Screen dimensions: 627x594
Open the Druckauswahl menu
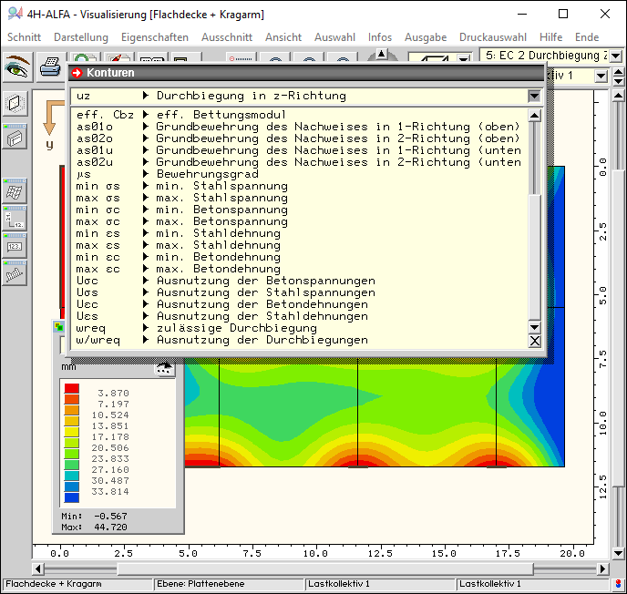pyautogui.click(x=492, y=37)
